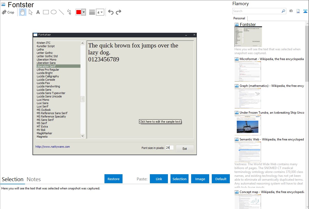Viewport: 309px width, 209px height.
Task: Click the http://www.nattyware.com link
Action: 53,147
